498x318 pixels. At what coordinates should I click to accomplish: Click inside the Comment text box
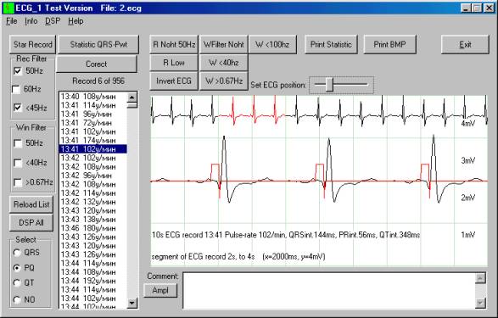pyautogui.click(x=329, y=290)
